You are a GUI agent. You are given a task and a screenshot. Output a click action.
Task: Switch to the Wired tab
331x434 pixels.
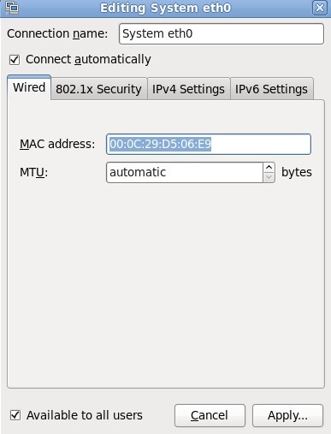(x=29, y=87)
